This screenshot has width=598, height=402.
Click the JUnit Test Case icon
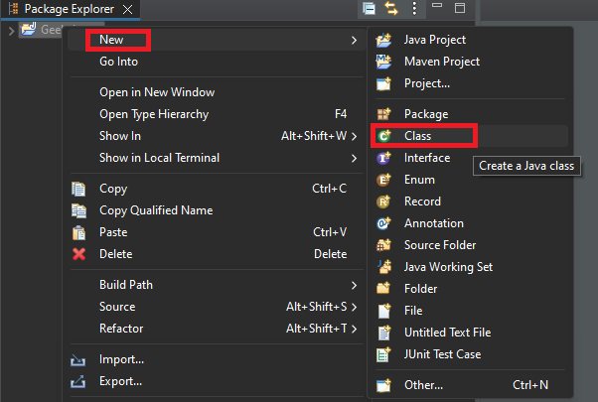pos(383,354)
